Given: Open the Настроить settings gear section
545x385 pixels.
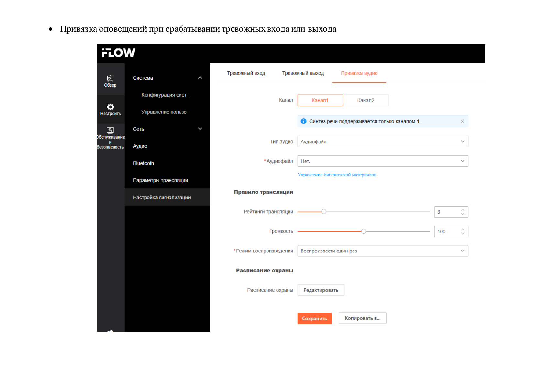Looking at the screenshot, I should [110, 110].
